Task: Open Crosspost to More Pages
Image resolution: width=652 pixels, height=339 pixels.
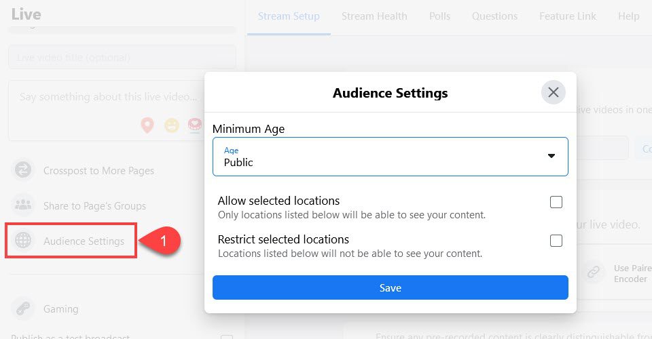Action: tap(98, 171)
